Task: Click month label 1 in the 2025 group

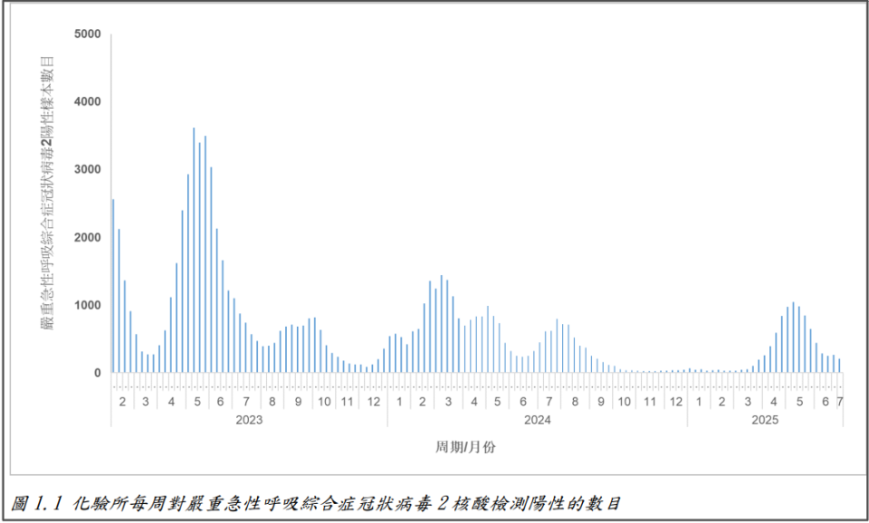Action: coord(699,402)
